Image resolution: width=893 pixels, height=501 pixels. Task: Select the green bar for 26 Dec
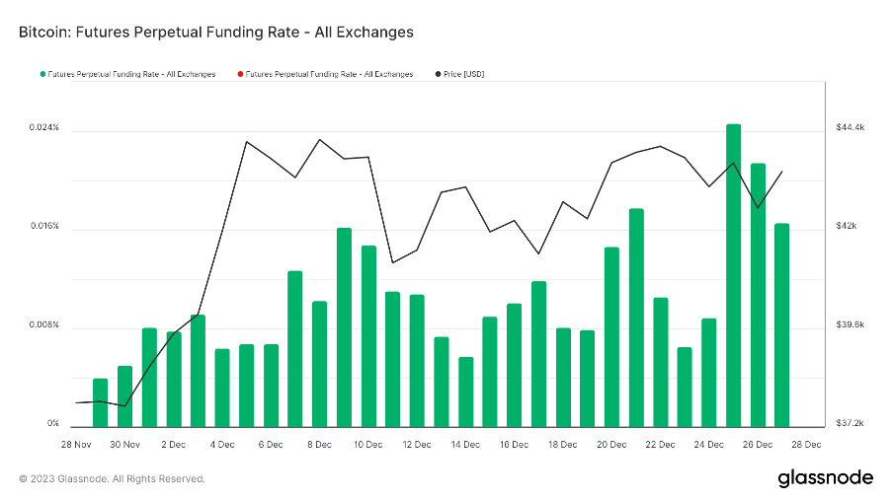pos(758,295)
